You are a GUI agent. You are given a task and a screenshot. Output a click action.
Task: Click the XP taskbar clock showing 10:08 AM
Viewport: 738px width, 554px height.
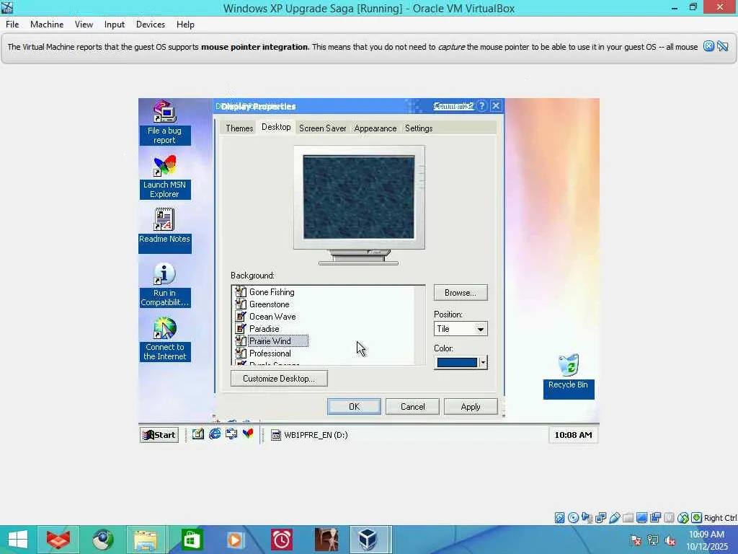pyautogui.click(x=573, y=435)
